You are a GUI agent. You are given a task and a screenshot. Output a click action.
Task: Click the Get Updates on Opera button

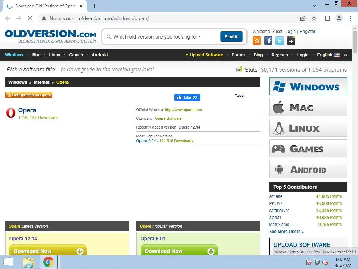click(29, 95)
